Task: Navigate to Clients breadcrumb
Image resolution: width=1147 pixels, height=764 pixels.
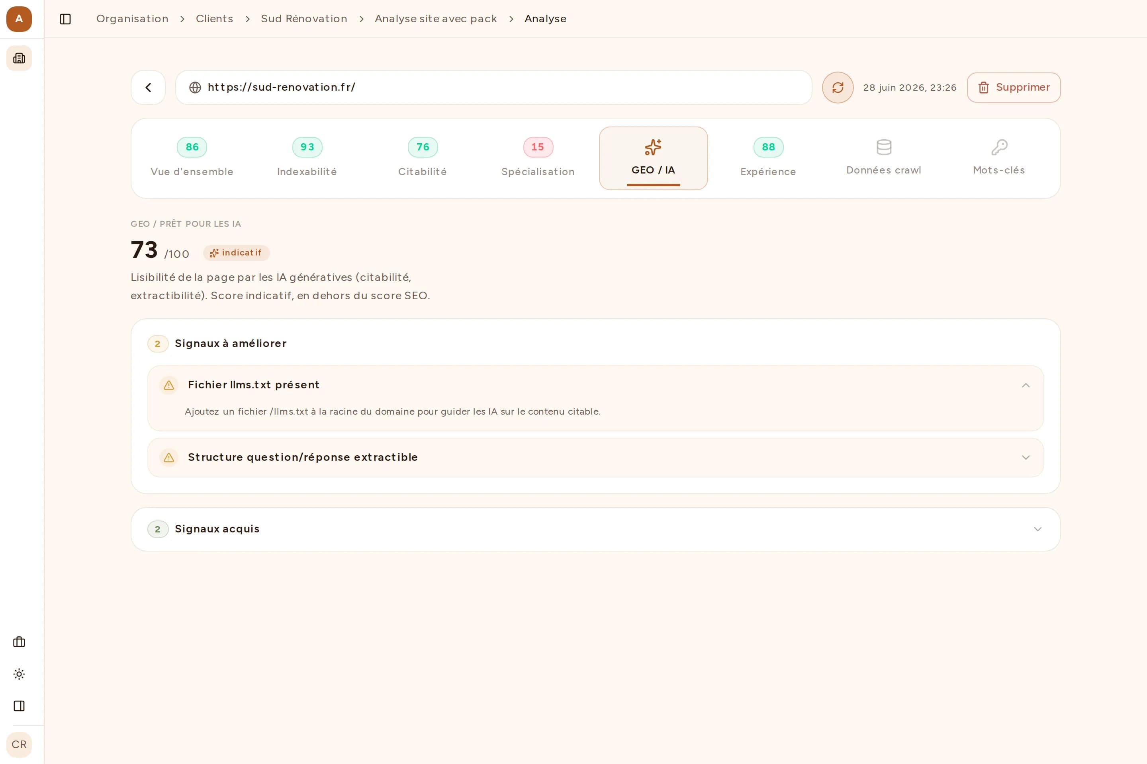Action: (215, 19)
